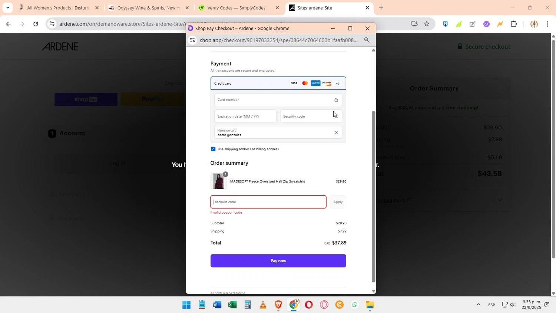Click the Invalid coupon code message
Image resolution: width=556 pixels, height=313 pixels.
(226, 212)
